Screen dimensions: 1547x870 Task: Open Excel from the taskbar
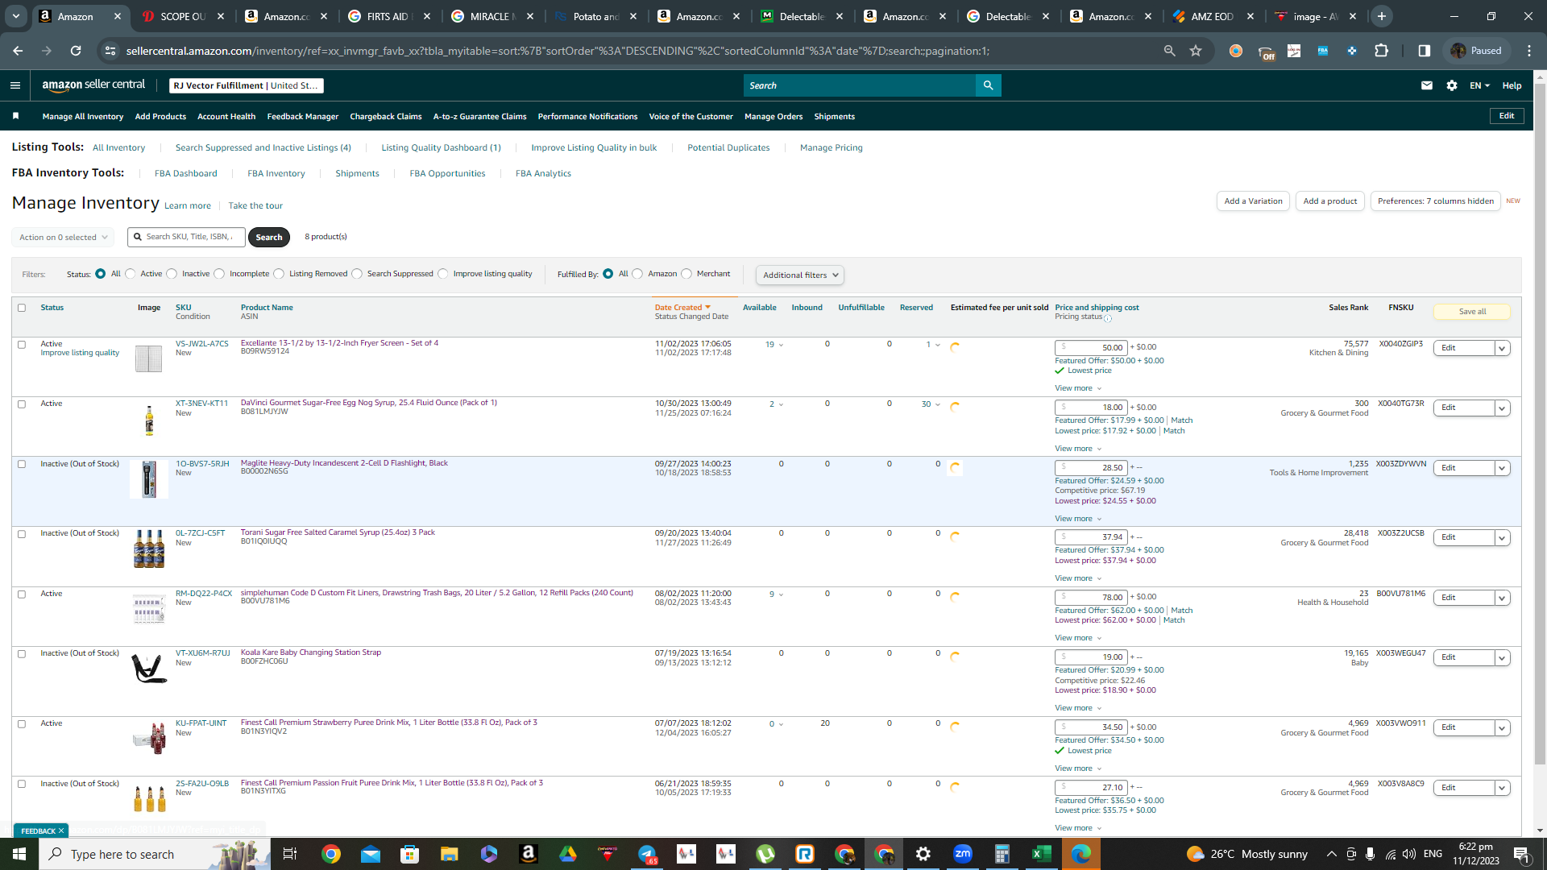[1041, 854]
